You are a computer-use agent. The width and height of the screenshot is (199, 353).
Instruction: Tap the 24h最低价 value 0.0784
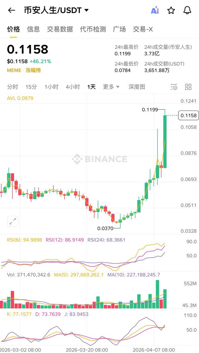(122, 70)
